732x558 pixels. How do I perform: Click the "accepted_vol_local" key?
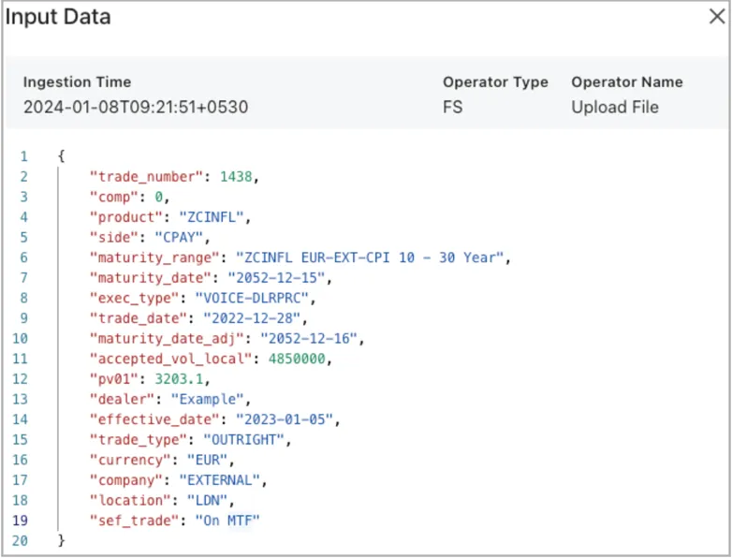coord(171,359)
